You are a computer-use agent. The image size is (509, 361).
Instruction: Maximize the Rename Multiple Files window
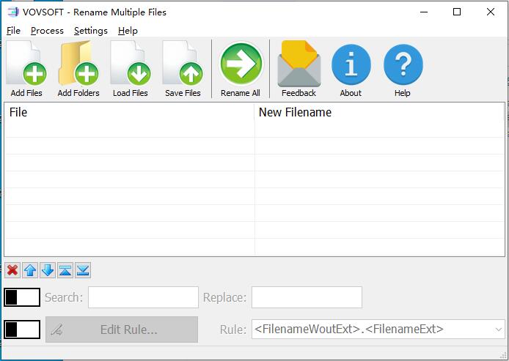pyautogui.click(x=457, y=12)
